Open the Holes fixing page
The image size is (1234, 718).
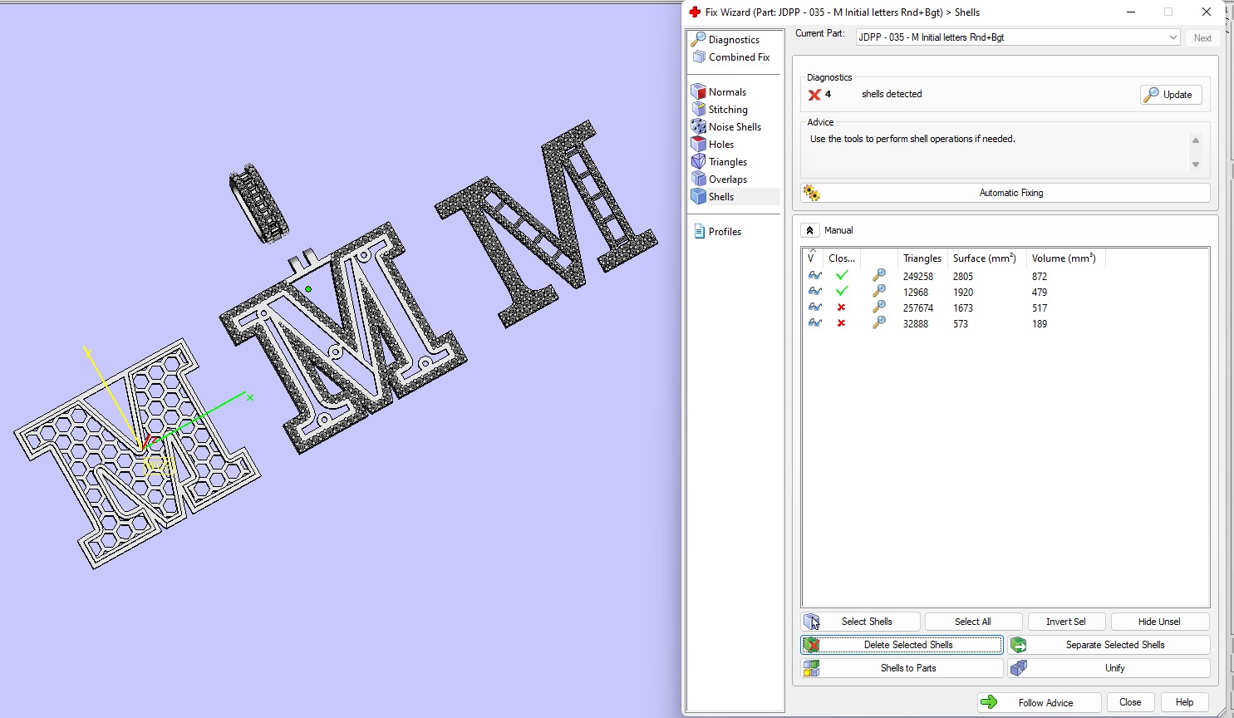click(713, 145)
